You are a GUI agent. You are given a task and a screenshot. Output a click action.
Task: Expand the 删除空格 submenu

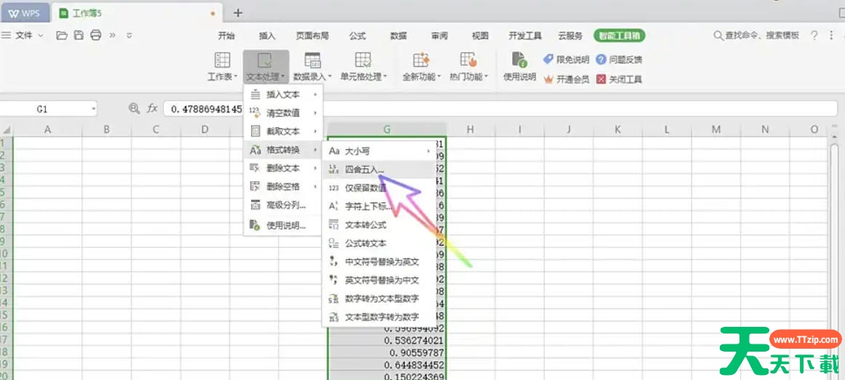pyautogui.click(x=283, y=186)
